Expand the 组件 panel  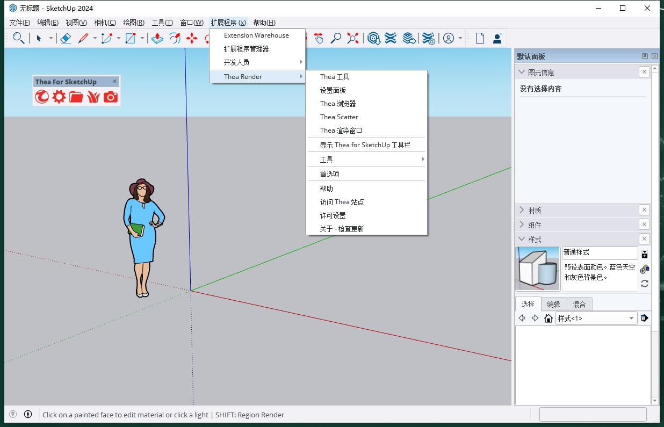coord(521,225)
